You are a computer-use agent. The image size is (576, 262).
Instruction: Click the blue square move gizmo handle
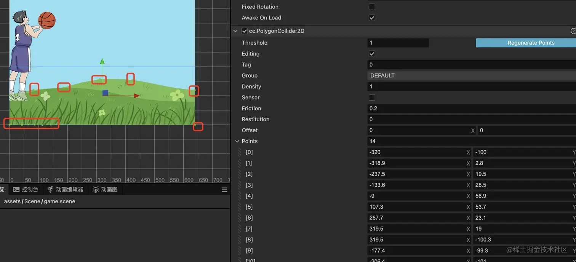105,93
